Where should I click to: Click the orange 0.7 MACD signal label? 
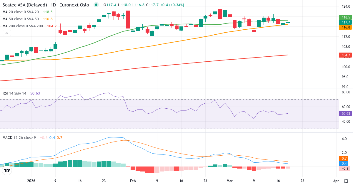(344, 158)
